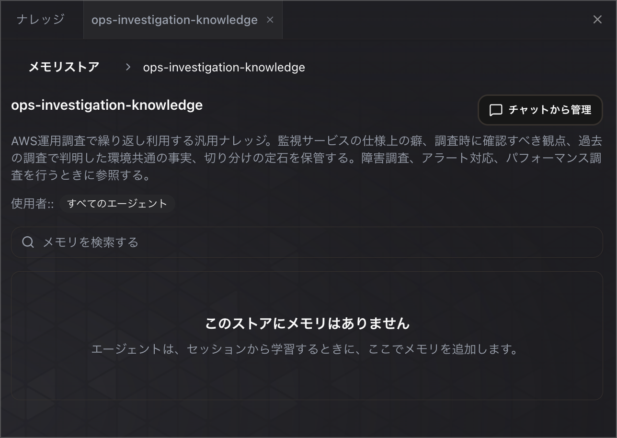
Task: Click the ops-investigation-knowledge heading
Action: click(x=107, y=105)
